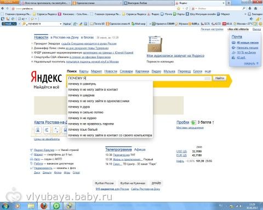Expand the Mail.ru toolbar search dropdown
Screen dimensions: 263x210
61,24
